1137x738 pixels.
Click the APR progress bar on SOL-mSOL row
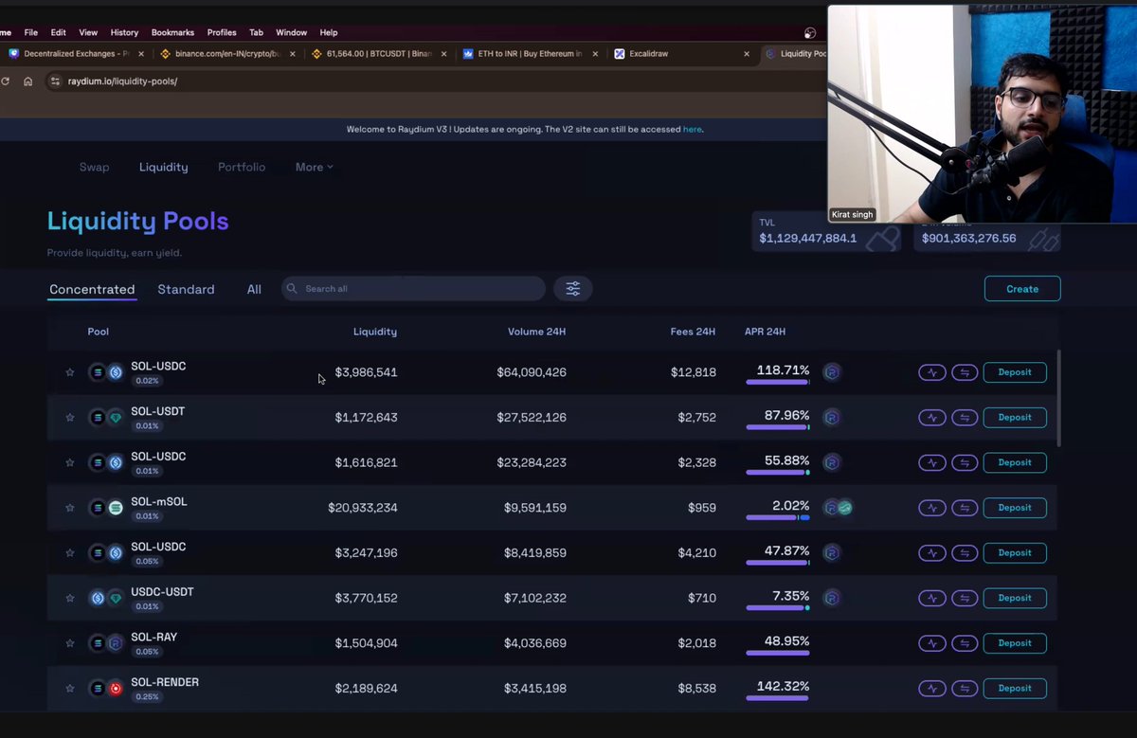coord(777,517)
